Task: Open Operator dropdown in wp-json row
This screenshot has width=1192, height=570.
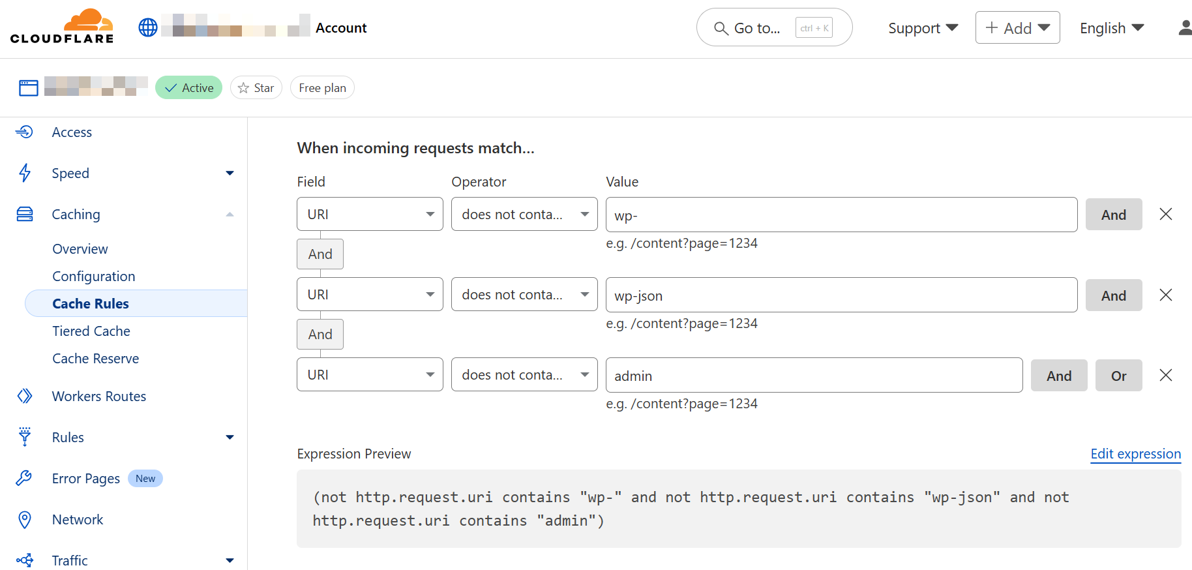Action: click(524, 294)
